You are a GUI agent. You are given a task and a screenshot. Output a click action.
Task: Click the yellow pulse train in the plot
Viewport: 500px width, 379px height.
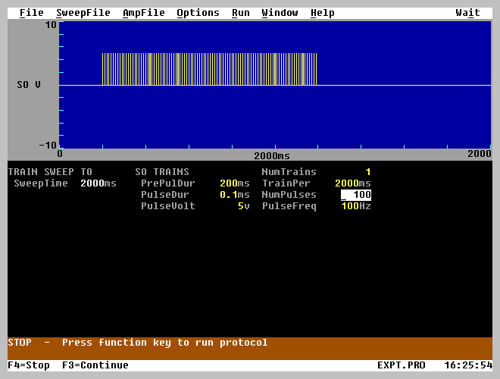point(209,69)
